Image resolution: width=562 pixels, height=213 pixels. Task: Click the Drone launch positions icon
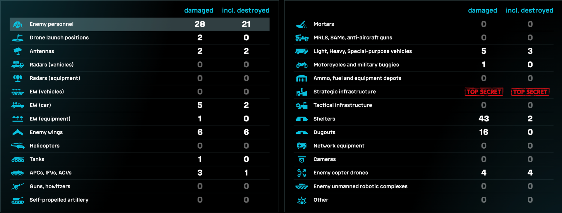[18, 38]
